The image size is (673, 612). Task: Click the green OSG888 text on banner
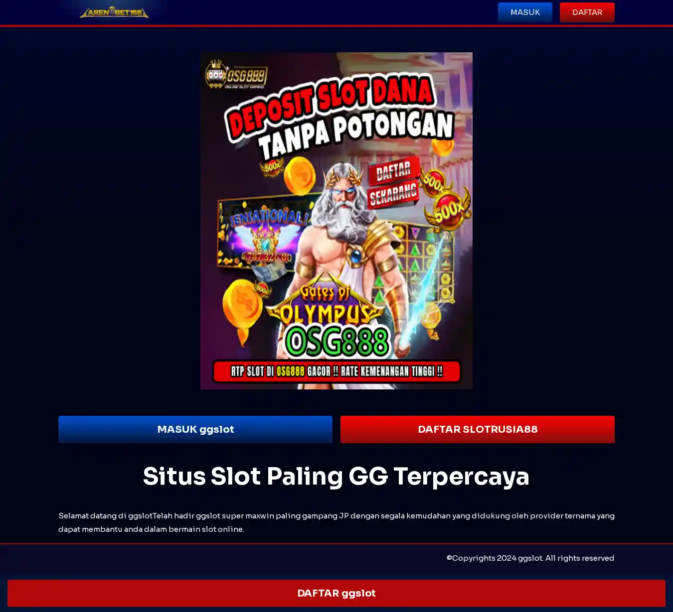(336, 341)
